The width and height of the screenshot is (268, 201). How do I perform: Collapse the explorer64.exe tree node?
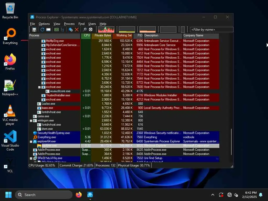click(31, 142)
